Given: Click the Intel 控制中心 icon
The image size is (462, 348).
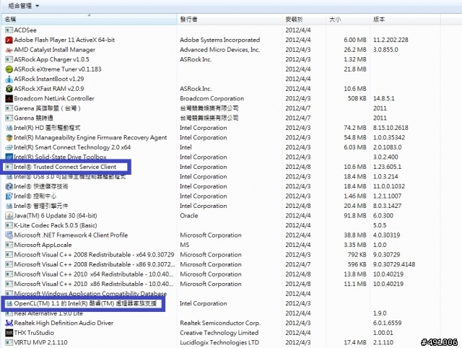Looking at the screenshot, I should point(9,196).
